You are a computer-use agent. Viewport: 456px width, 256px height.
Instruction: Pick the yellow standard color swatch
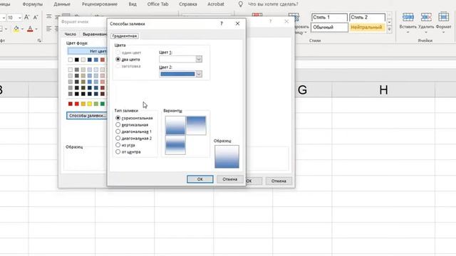coord(90,104)
